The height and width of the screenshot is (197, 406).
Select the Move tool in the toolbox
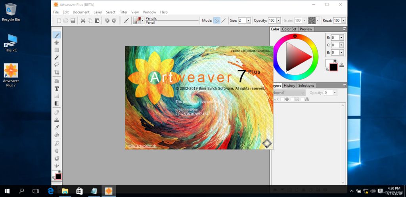click(57, 42)
